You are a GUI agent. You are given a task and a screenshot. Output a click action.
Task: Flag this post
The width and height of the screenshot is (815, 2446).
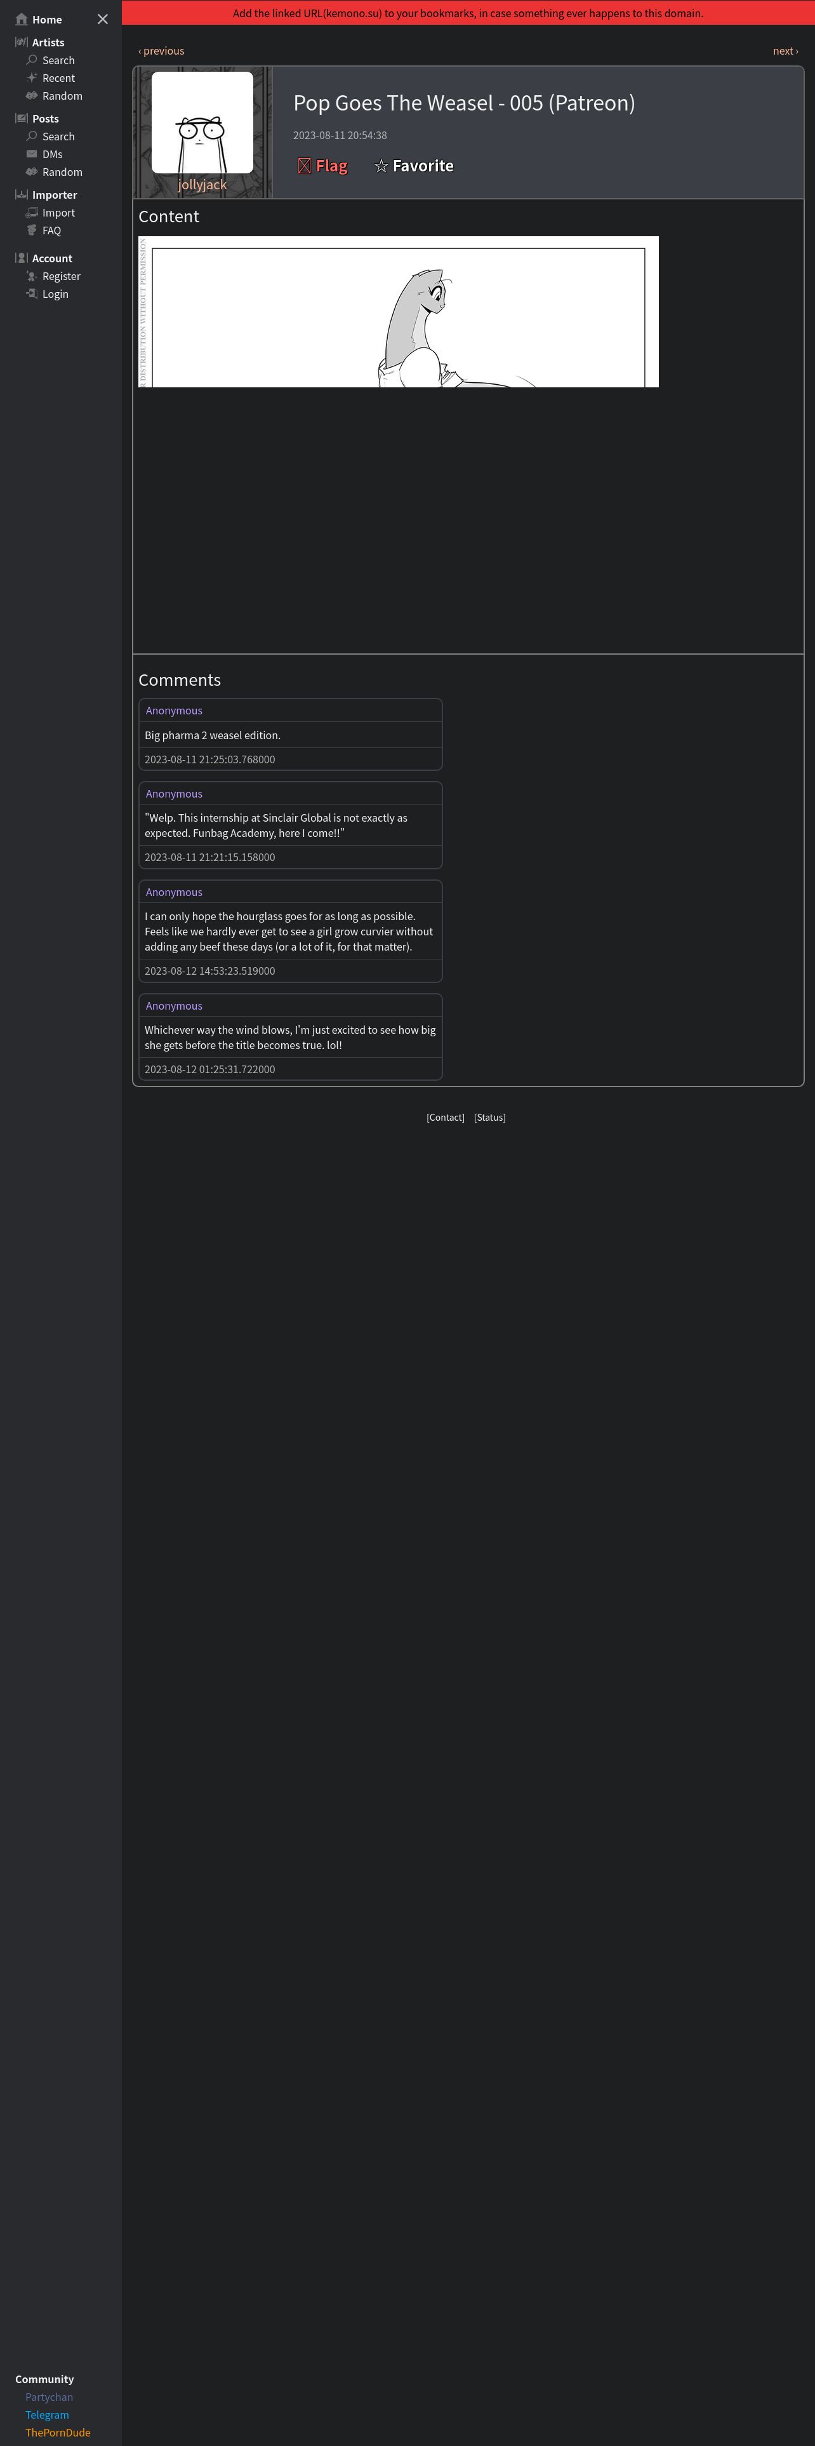click(322, 166)
